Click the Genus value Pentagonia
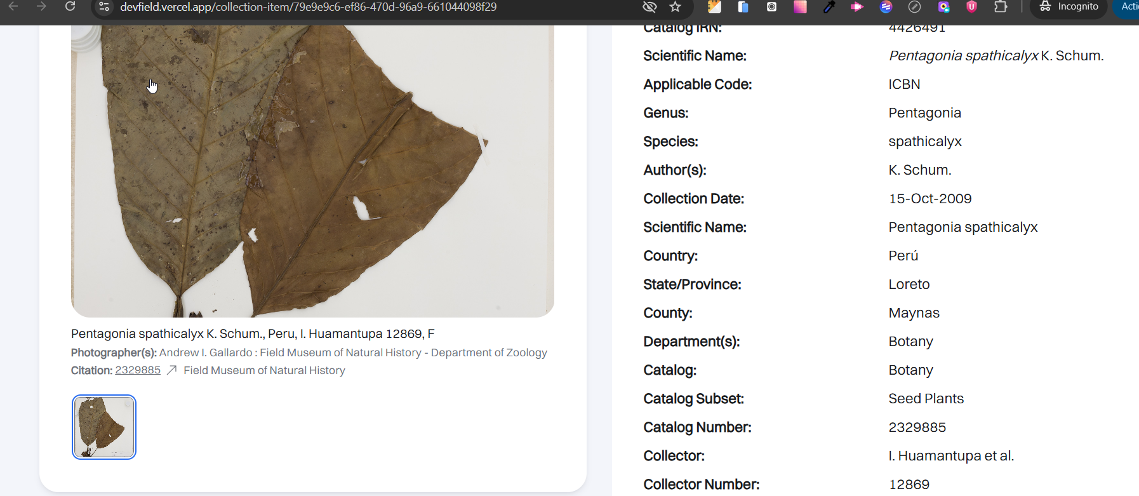This screenshot has height=496, width=1139. click(x=924, y=113)
